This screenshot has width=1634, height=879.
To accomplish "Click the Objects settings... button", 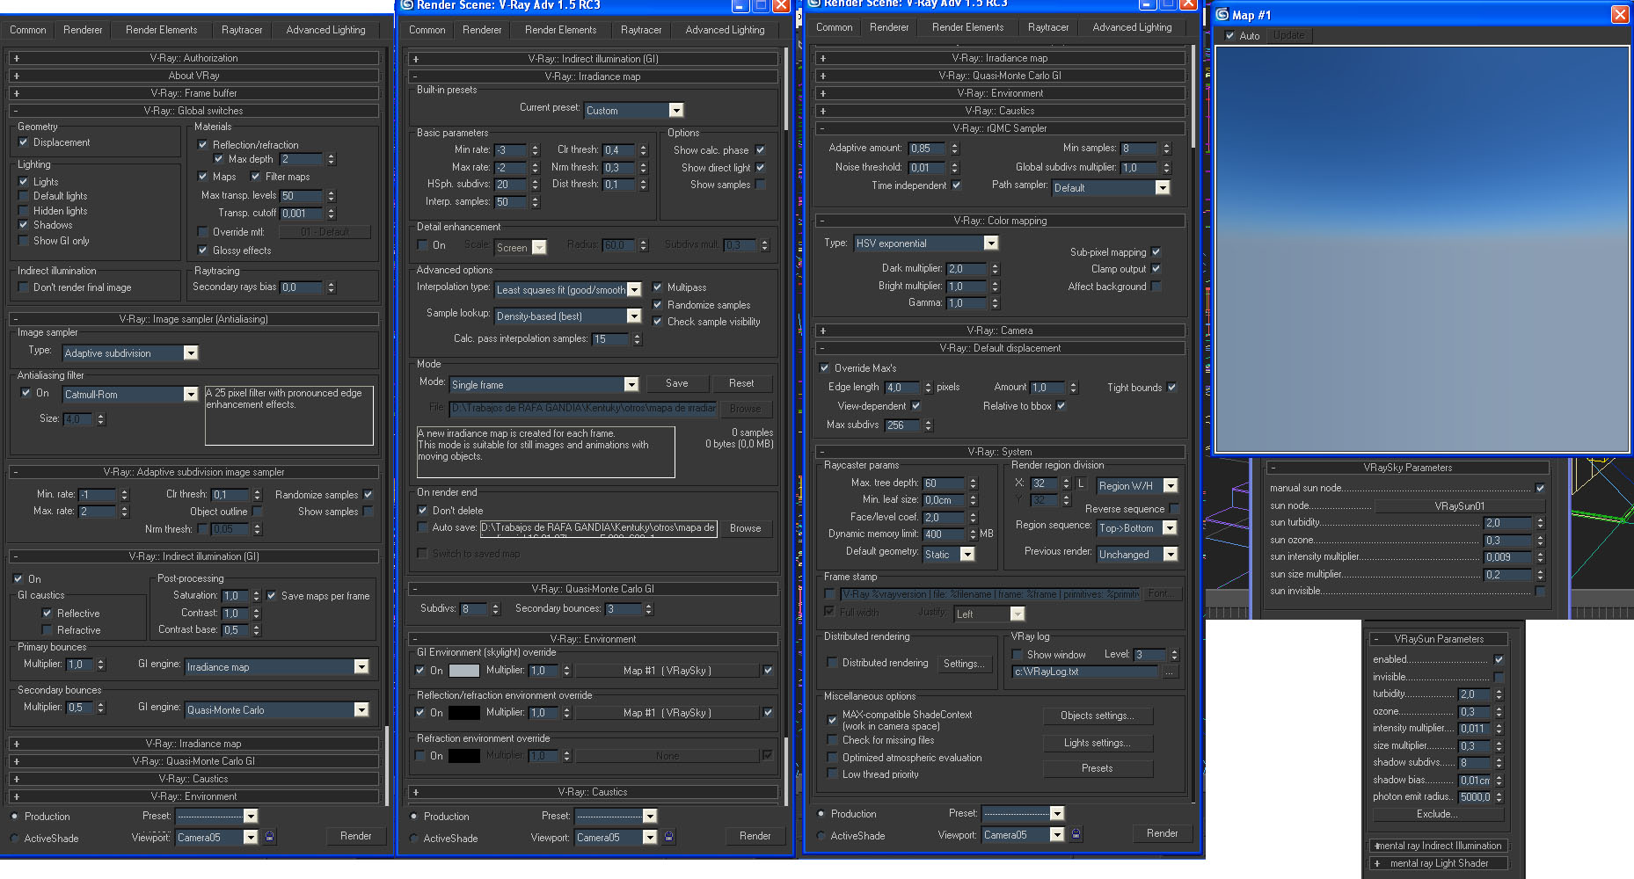I will (1098, 716).
